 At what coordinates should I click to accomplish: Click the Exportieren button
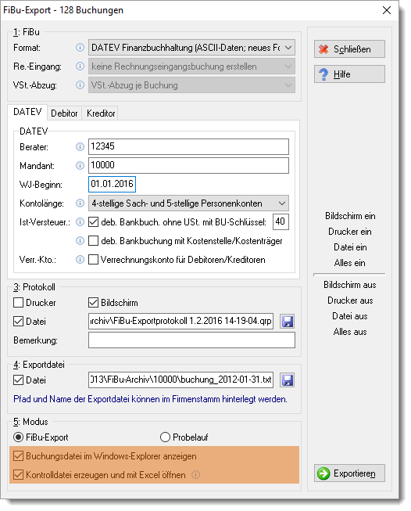click(349, 473)
